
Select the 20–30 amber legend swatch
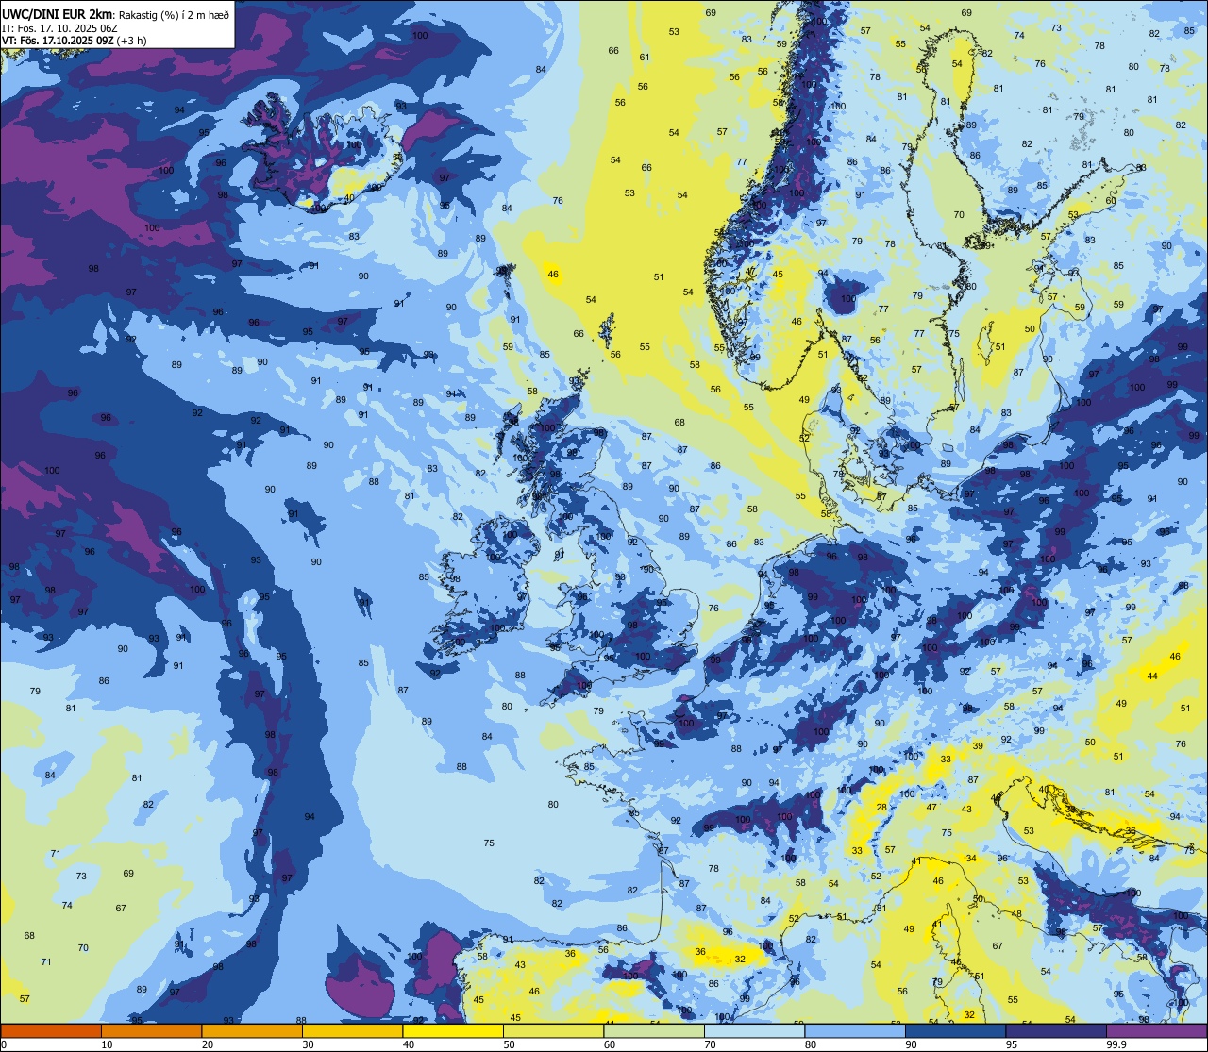tap(252, 1030)
